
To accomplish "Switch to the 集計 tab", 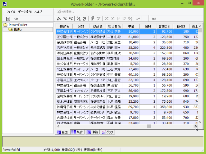I will coord(77,132).
